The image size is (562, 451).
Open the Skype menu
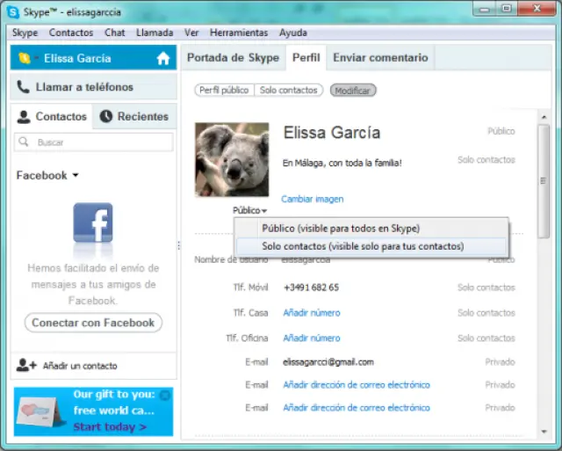[x=25, y=33]
